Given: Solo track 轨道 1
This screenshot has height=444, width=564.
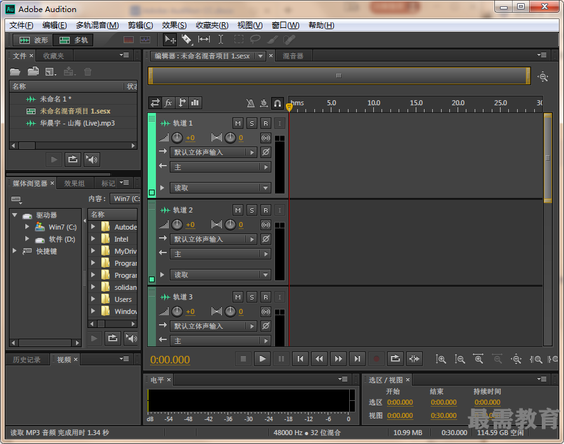Looking at the screenshot, I should point(252,123).
